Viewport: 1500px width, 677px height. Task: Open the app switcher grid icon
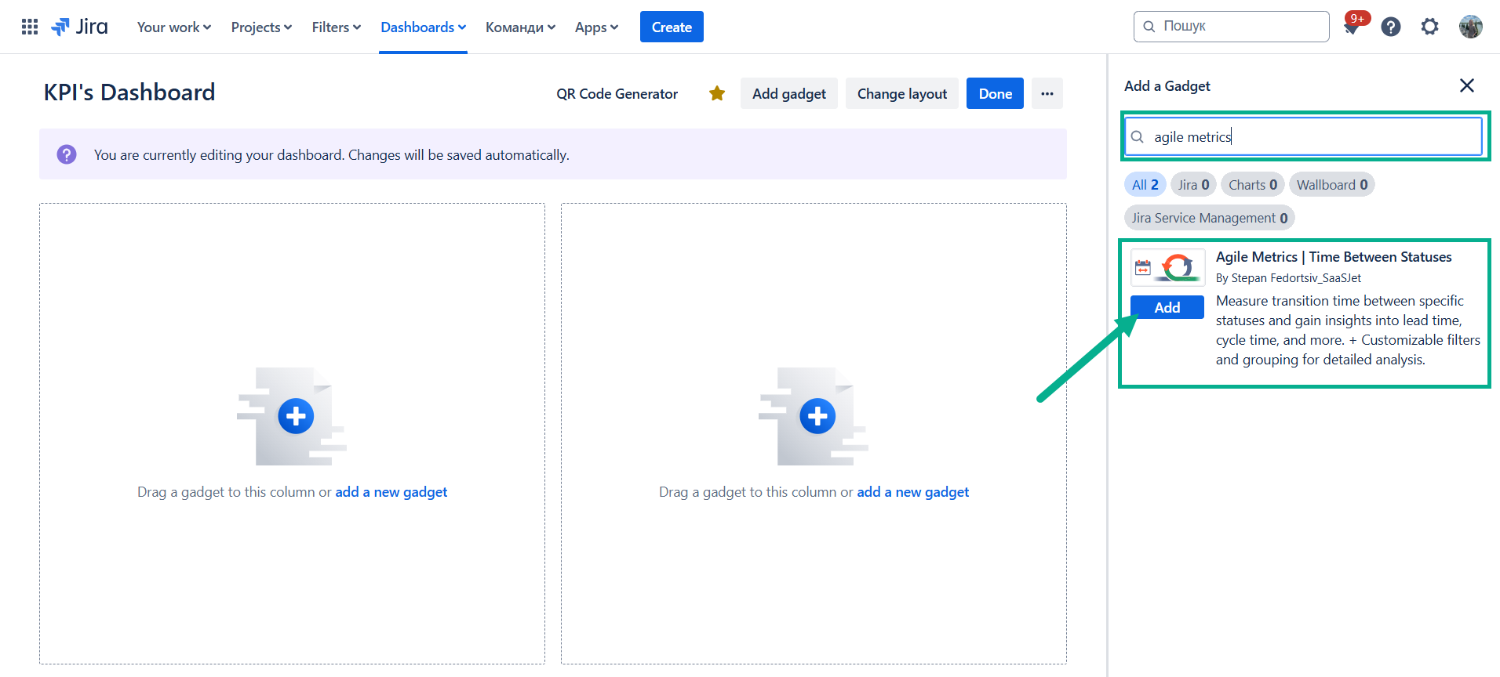(30, 27)
